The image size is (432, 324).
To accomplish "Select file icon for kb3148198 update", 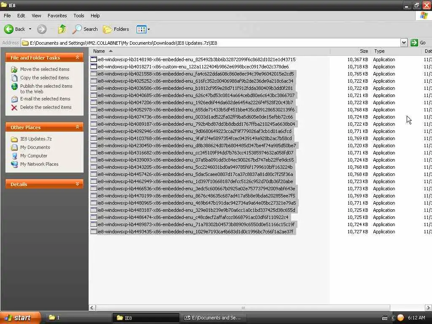I will [x=94, y=59].
